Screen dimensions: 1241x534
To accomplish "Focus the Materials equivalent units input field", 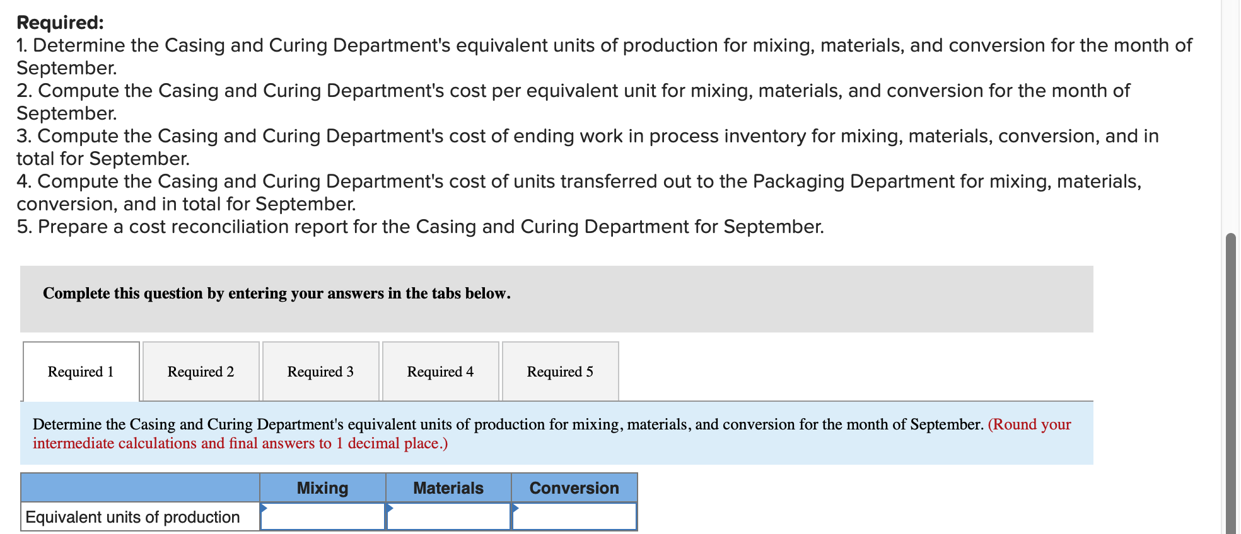I will [448, 517].
